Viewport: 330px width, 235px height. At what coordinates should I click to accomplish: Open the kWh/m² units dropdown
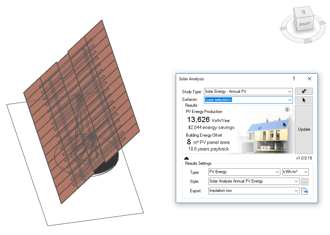[x=295, y=172]
